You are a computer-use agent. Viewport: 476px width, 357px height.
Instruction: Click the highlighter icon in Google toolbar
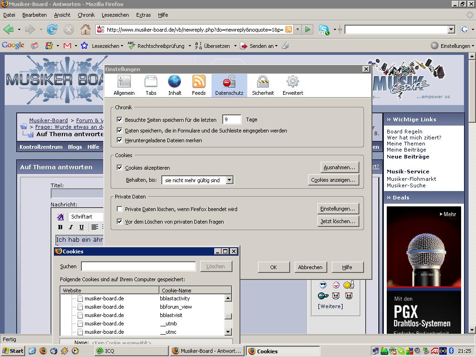click(x=285, y=46)
